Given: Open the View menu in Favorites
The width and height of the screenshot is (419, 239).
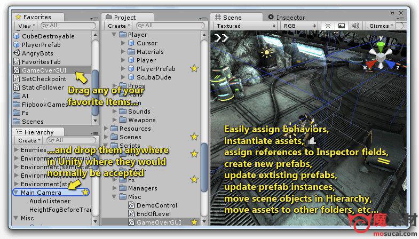Looking at the screenshot, I should (x=27, y=26).
